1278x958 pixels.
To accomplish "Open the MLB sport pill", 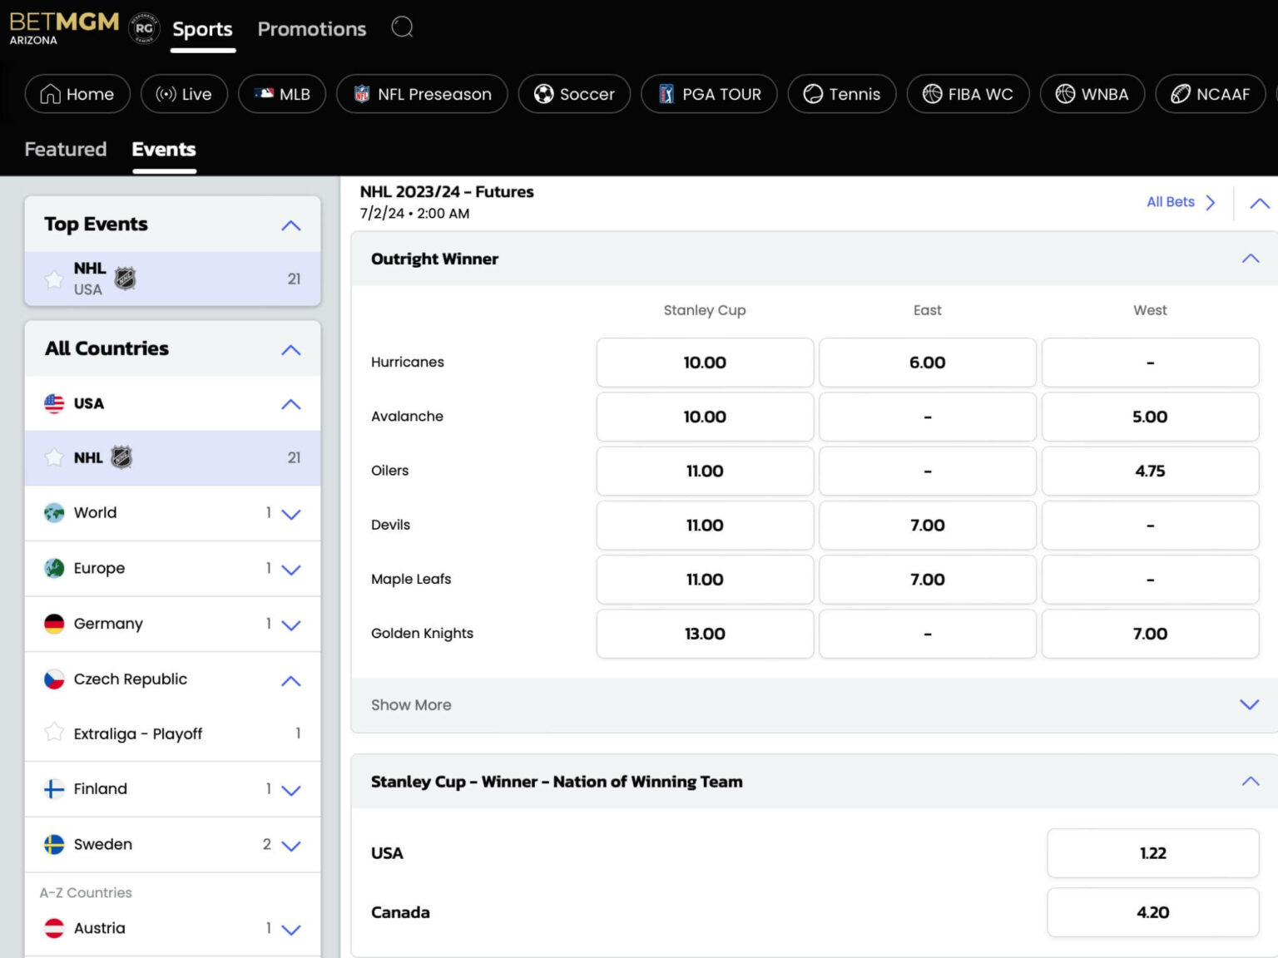I will tap(282, 94).
